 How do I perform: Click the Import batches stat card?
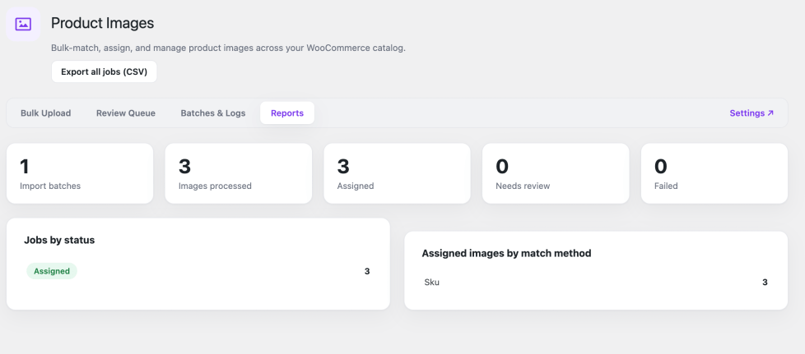click(x=80, y=173)
